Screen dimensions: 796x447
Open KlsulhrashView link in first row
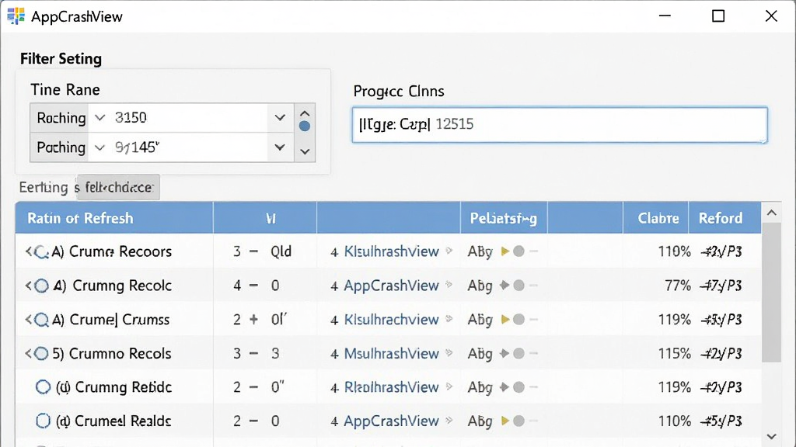pyautogui.click(x=392, y=251)
